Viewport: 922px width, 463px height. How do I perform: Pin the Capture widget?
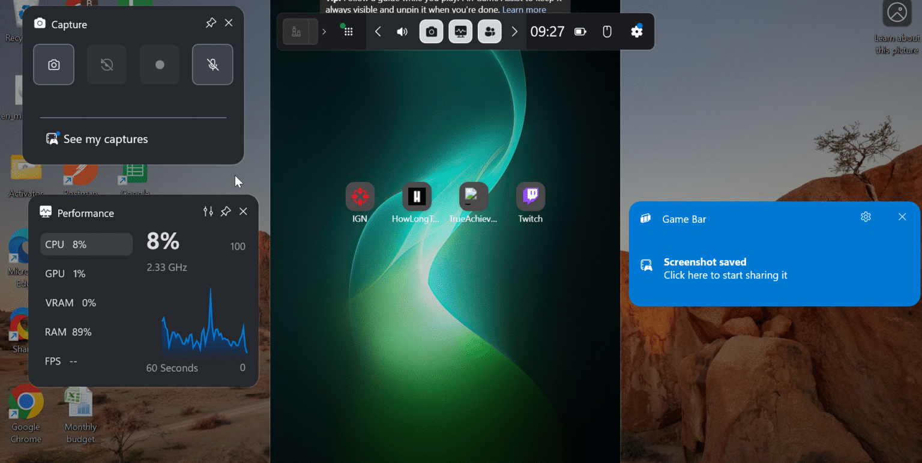(211, 23)
